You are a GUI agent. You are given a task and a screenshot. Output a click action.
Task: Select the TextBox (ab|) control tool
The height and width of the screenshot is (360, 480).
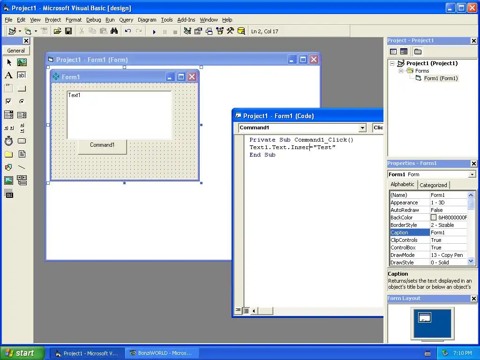22,75
